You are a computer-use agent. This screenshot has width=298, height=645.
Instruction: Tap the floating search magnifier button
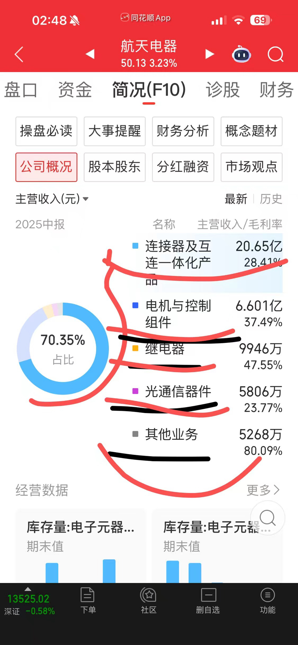pyautogui.click(x=268, y=518)
